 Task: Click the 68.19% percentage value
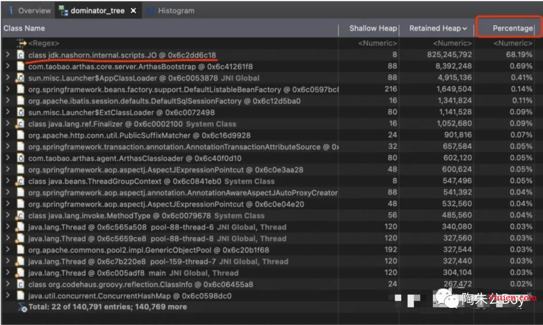[x=519, y=55]
